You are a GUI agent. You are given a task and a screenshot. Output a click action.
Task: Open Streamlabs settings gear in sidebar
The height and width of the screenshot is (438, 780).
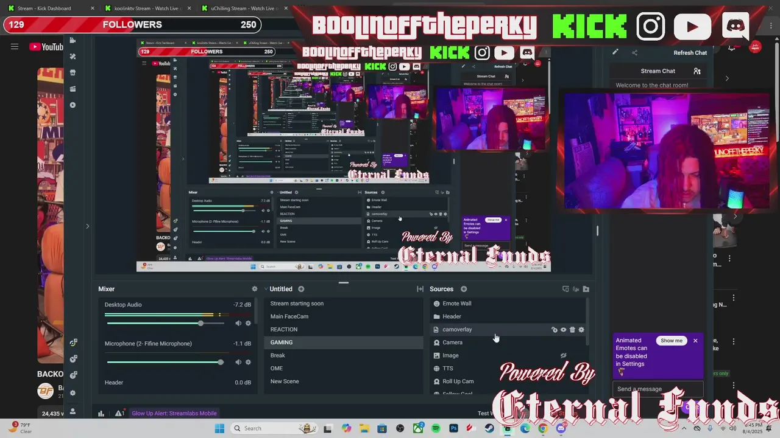click(x=73, y=393)
